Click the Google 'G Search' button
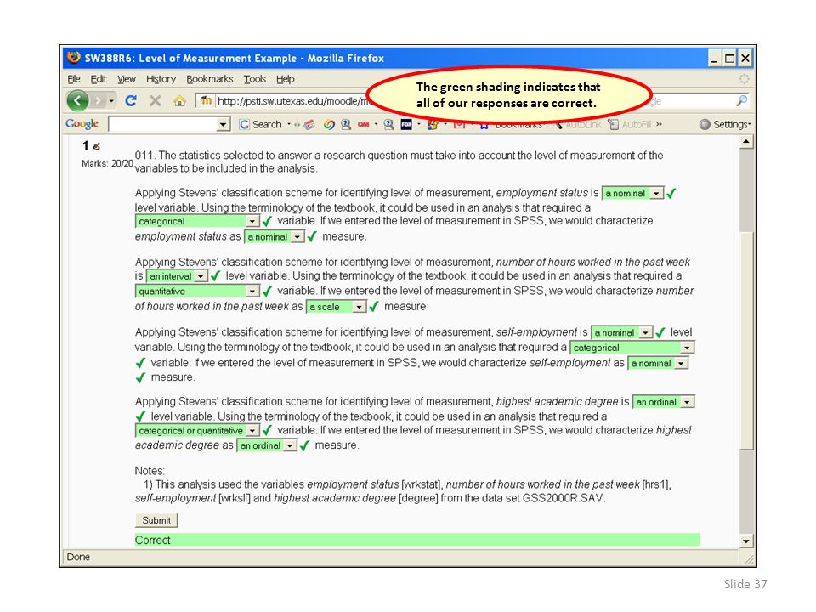Viewport: 816px width, 612px height. click(x=261, y=124)
